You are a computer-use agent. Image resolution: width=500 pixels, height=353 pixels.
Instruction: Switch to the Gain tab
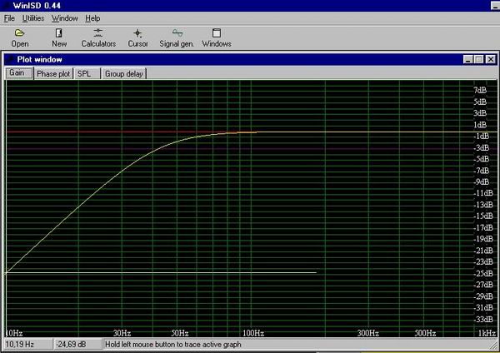19,73
